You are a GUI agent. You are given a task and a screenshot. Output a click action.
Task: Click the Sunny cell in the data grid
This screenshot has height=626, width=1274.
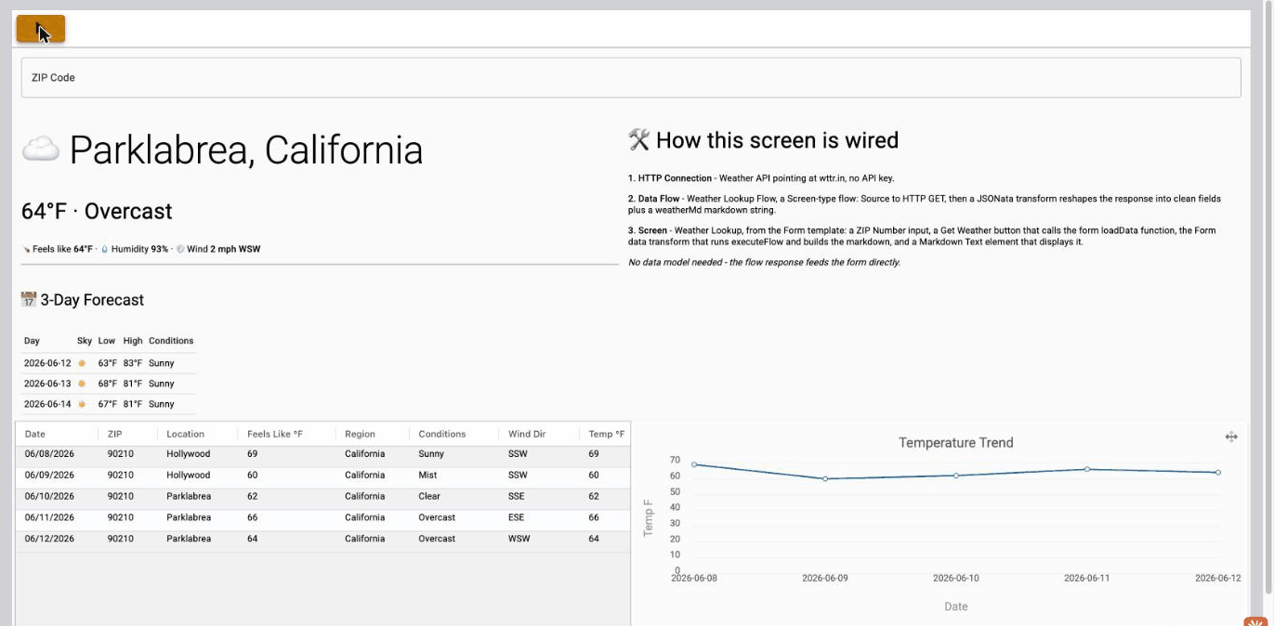click(431, 454)
